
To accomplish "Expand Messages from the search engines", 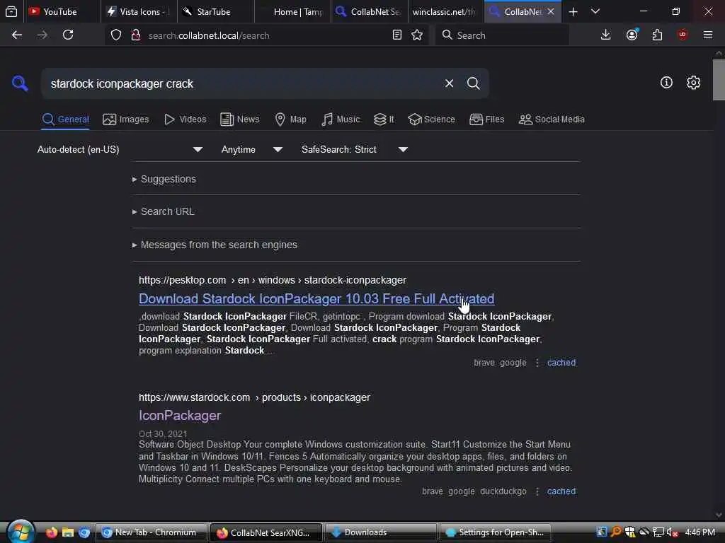I will coord(215,245).
